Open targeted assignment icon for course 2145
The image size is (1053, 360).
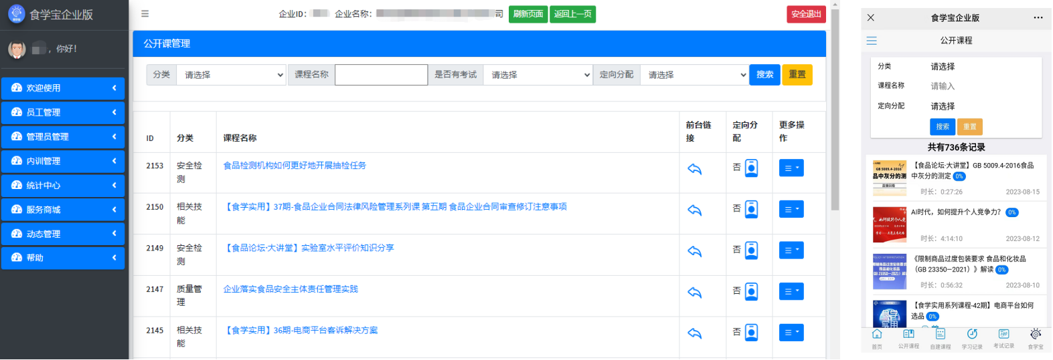pyautogui.click(x=752, y=333)
